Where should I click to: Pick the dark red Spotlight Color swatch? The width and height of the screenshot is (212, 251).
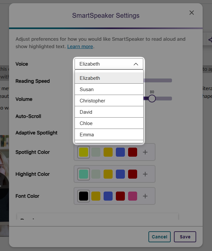pyautogui.click(x=133, y=152)
